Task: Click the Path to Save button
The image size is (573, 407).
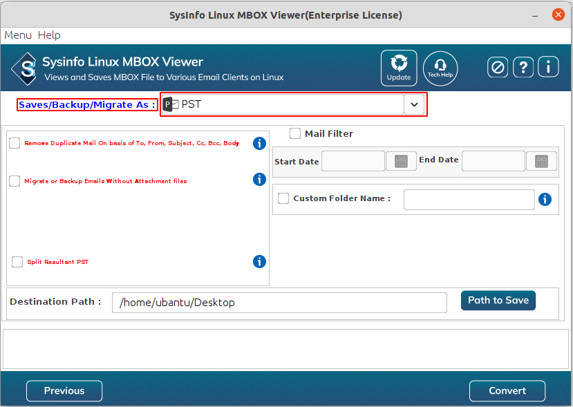Action: coord(498,301)
